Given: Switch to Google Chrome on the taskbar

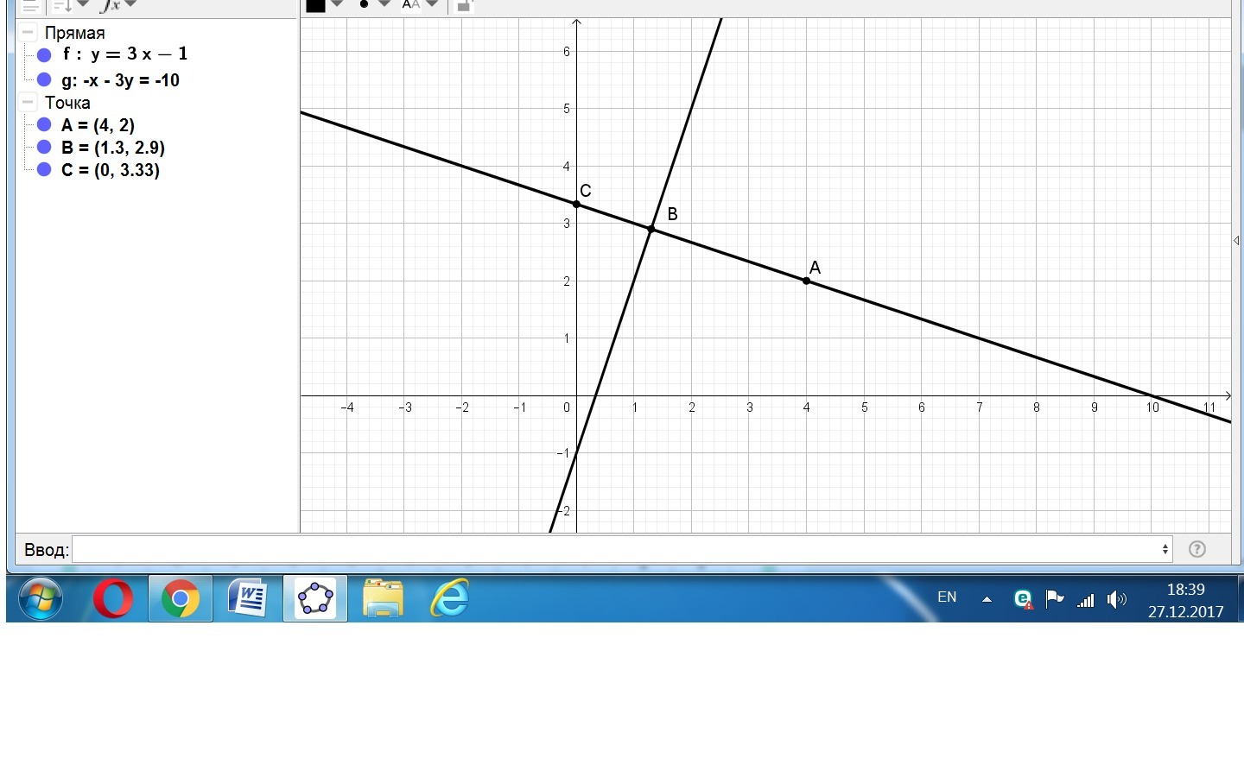Looking at the screenshot, I should [181, 598].
